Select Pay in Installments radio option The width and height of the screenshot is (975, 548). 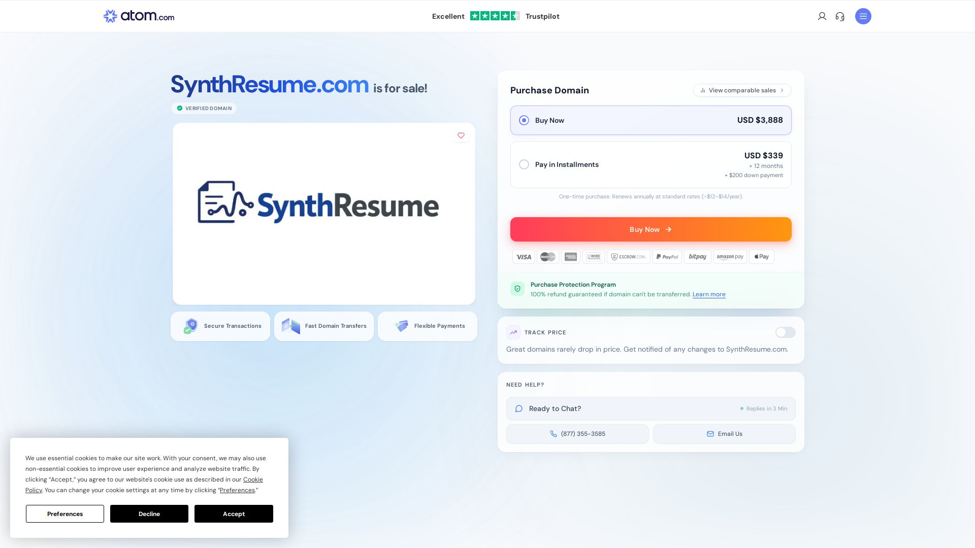[524, 164]
